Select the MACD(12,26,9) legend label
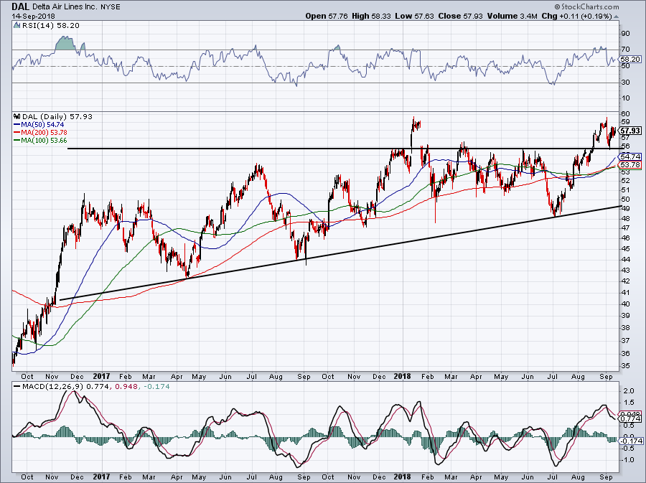This screenshot has height=483, width=646. [x=52, y=387]
